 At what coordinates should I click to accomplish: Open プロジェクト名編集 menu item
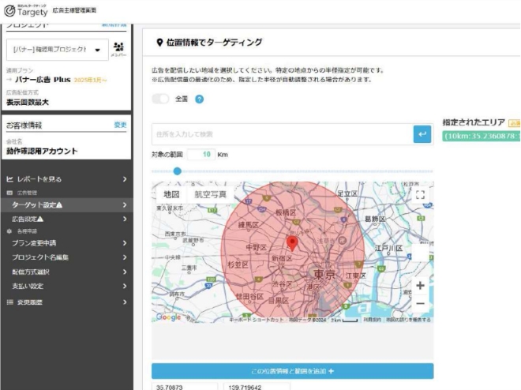pos(66,257)
